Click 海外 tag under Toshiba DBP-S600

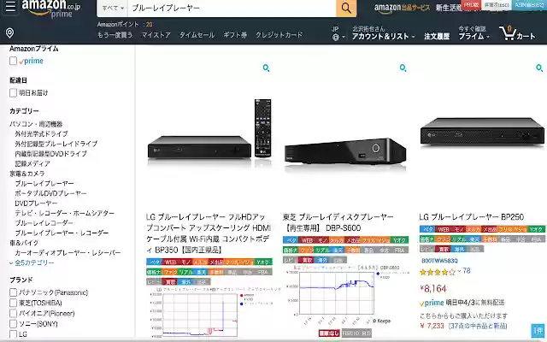[x=322, y=260]
